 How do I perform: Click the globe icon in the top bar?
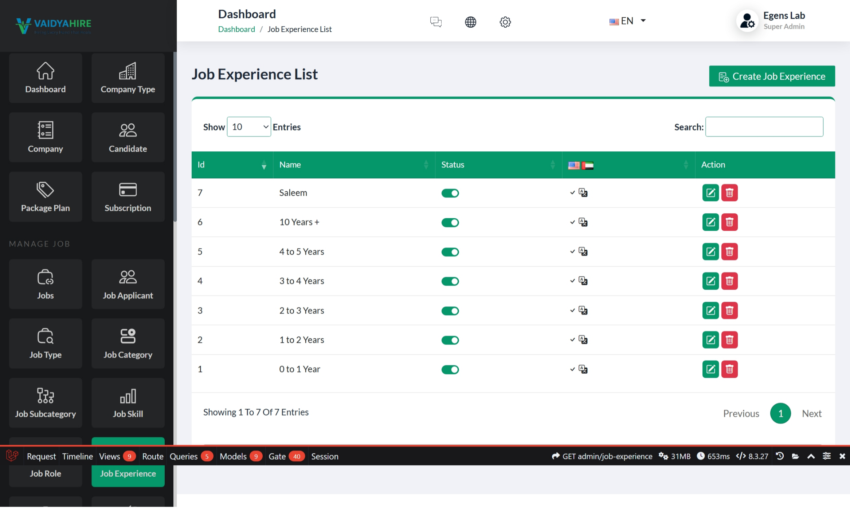(x=470, y=22)
